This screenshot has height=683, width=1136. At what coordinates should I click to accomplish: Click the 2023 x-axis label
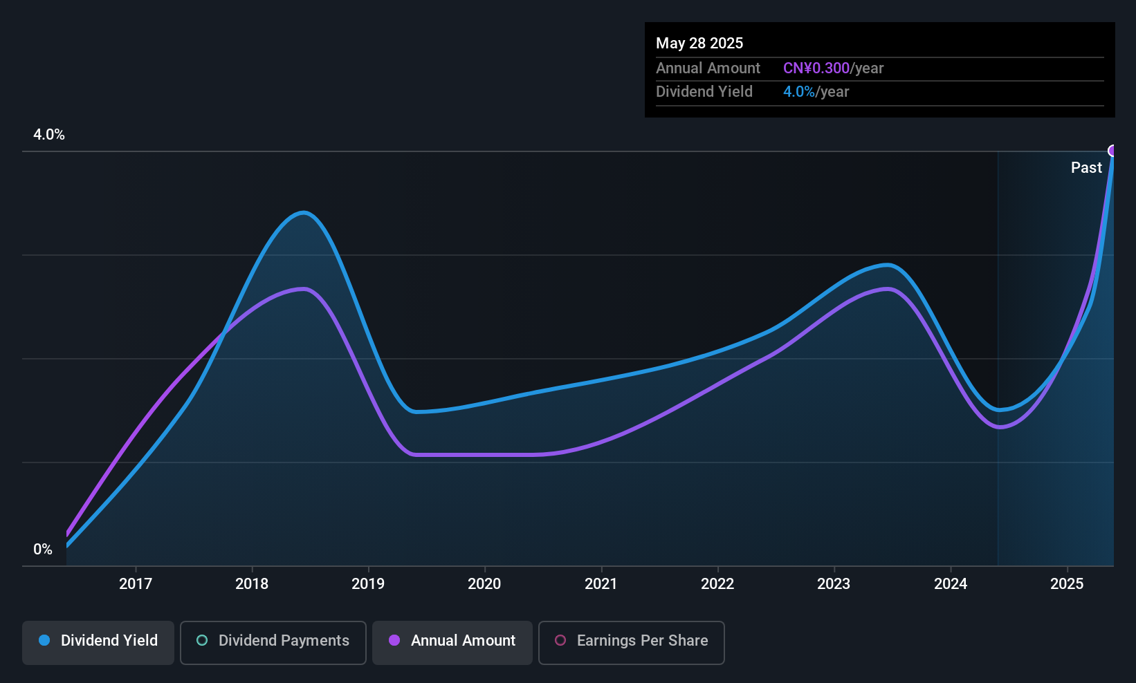click(x=834, y=584)
